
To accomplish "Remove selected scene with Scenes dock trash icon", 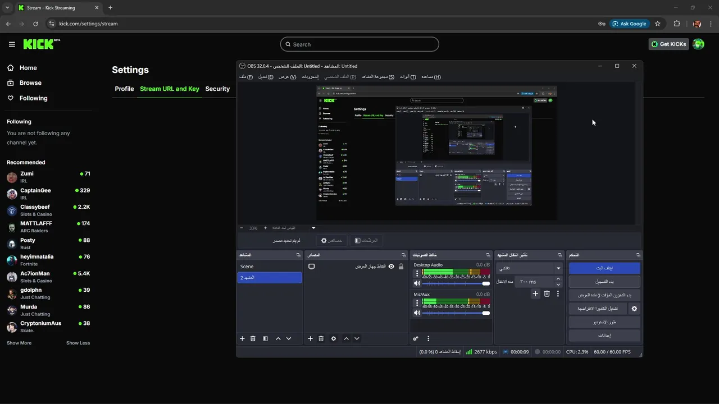I will (x=253, y=338).
